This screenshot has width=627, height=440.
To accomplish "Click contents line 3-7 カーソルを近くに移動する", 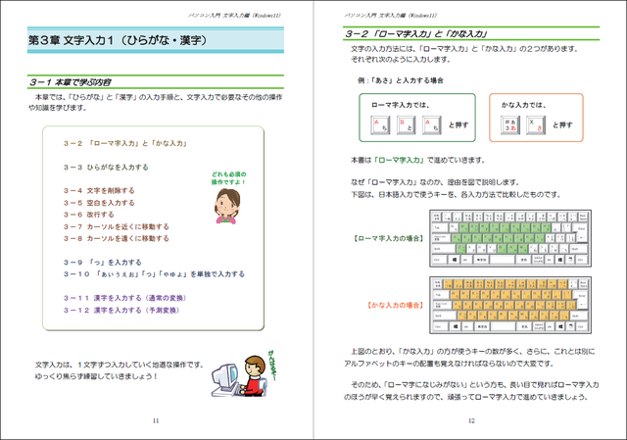I will (x=117, y=226).
